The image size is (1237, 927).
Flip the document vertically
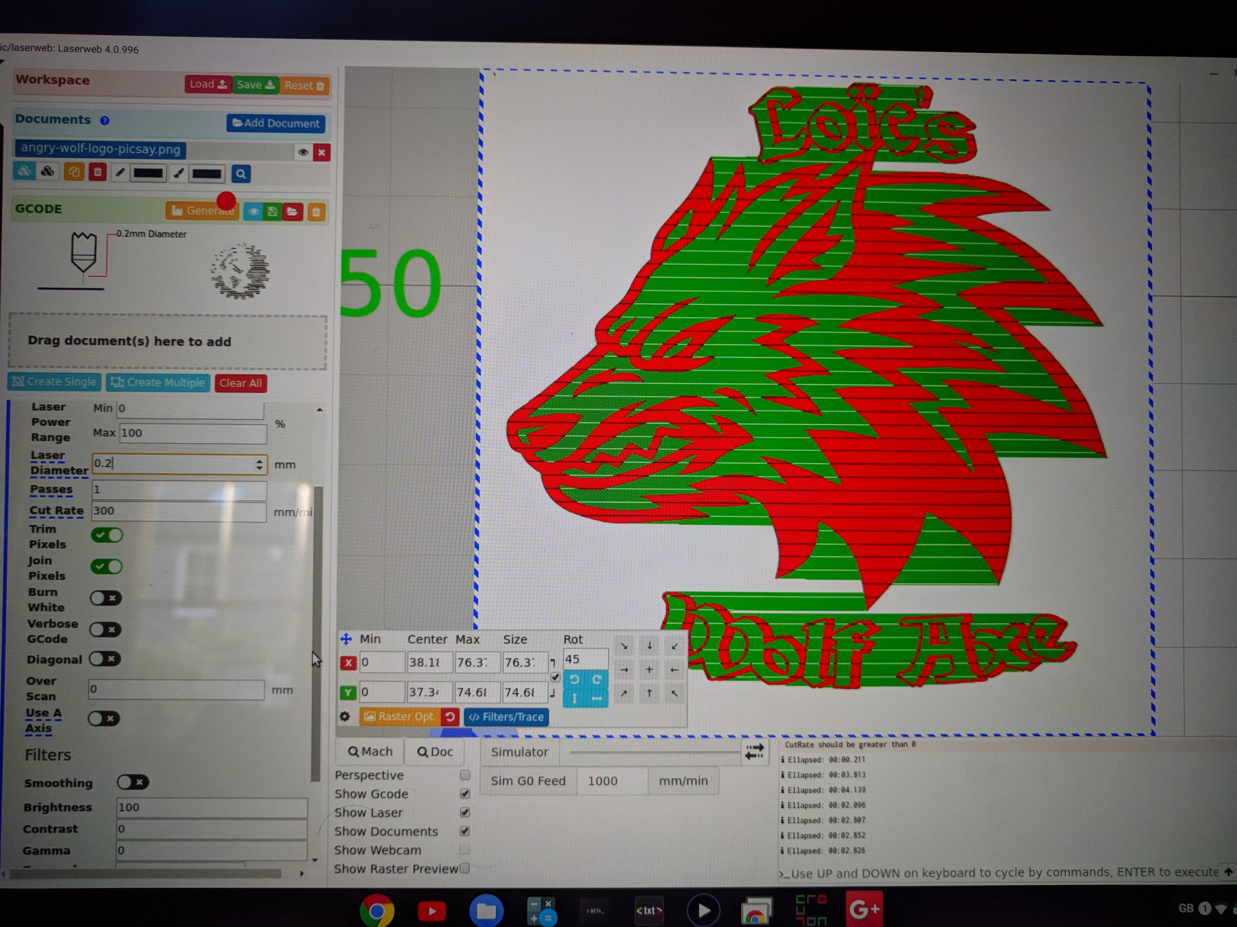574,698
